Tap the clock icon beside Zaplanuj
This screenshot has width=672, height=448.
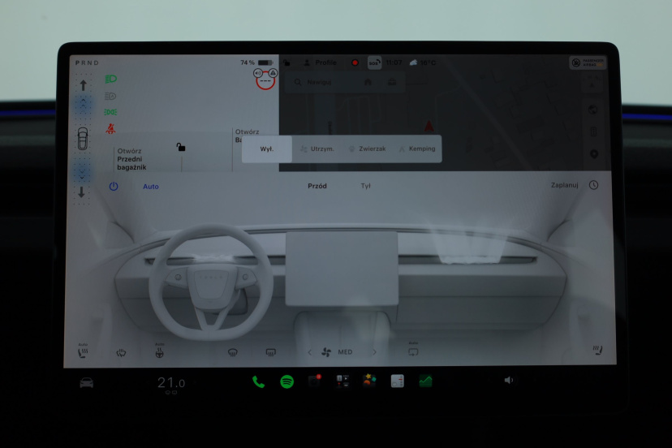tap(593, 185)
